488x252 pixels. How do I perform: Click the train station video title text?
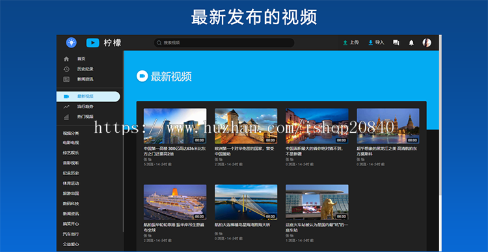pos(317,227)
